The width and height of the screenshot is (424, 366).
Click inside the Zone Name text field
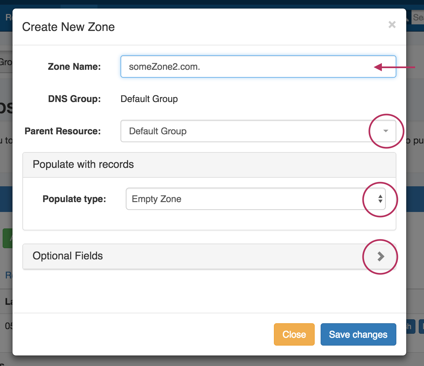(x=258, y=66)
